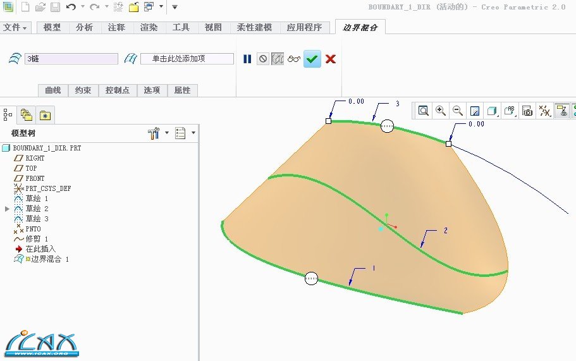The height and width of the screenshot is (361, 576).
Task: Select PRT_CSYS_DEF coordinate system
Action: (x=48, y=188)
